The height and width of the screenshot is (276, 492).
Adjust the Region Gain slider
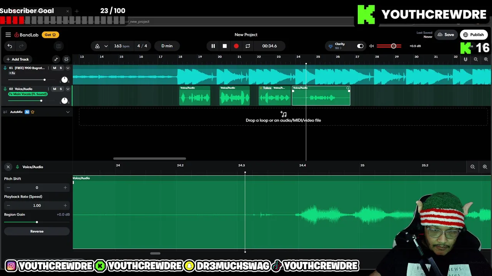click(x=37, y=222)
